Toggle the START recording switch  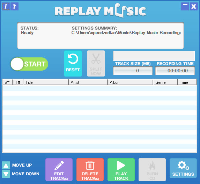coord(29,64)
